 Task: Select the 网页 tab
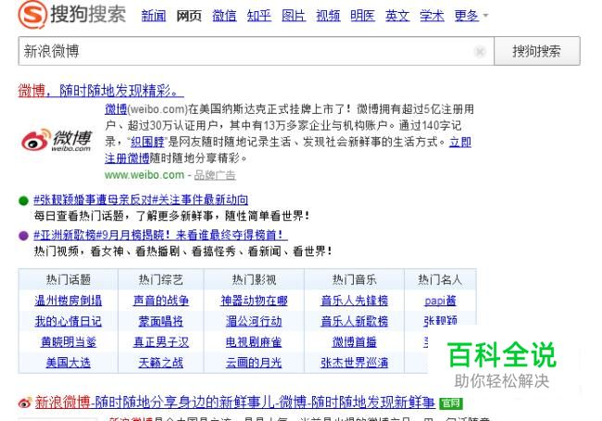pos(189,16)
